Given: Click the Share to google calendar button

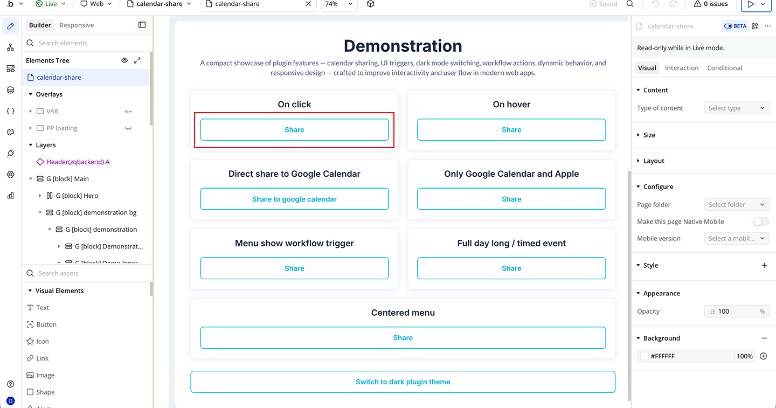Looking at the screenshot, I should point(294,199).
